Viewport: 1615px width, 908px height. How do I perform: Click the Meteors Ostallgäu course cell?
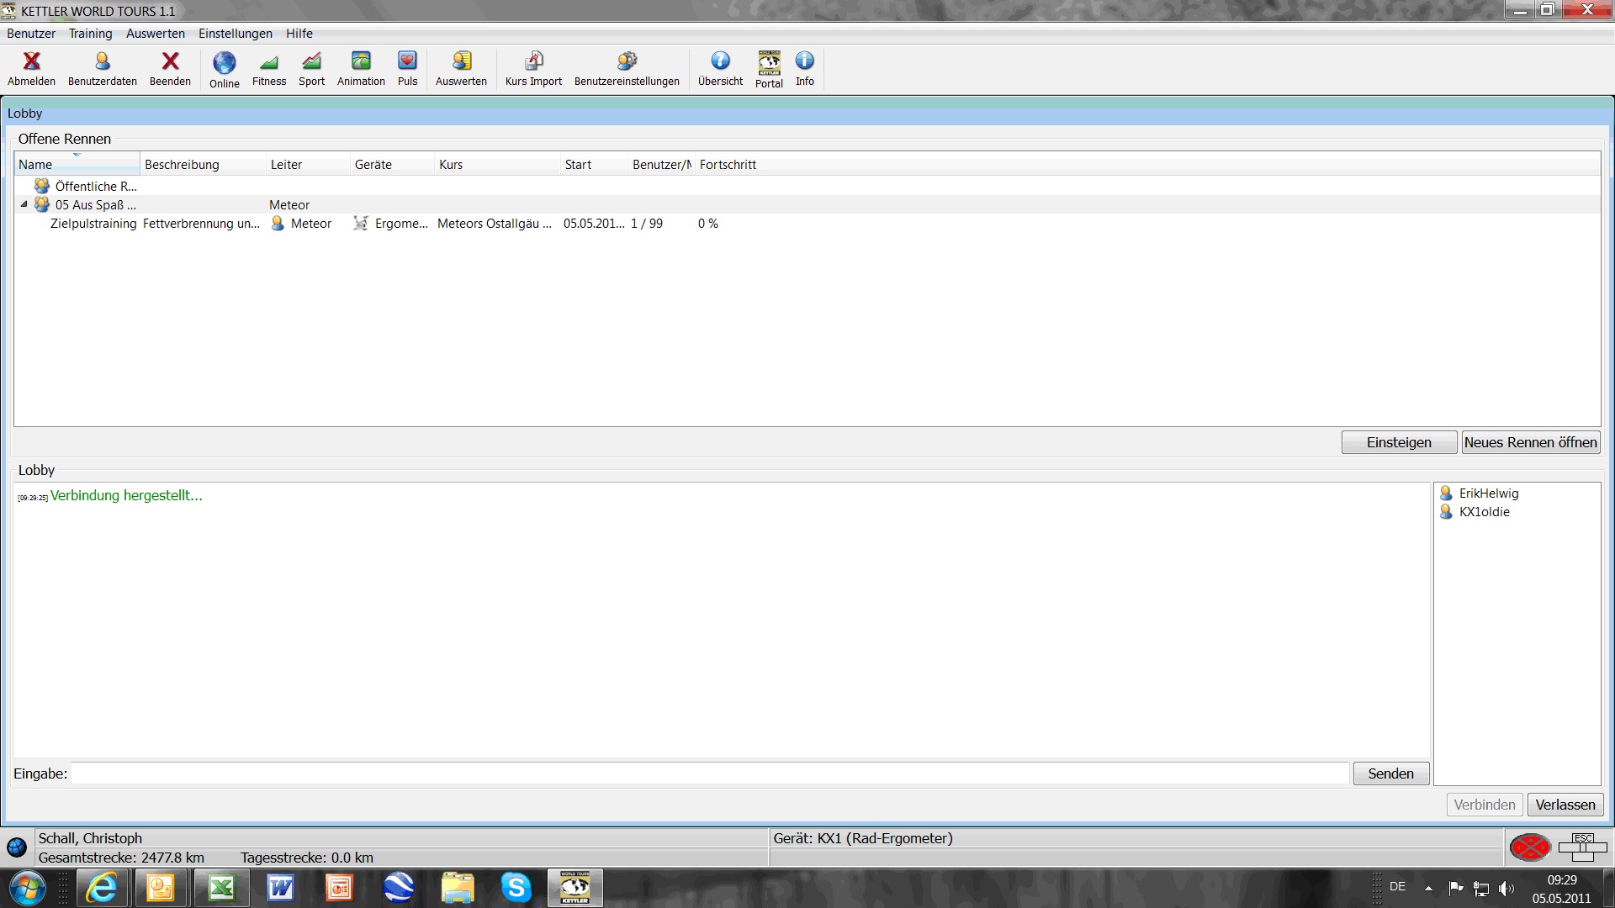click(x=495, y=224)
